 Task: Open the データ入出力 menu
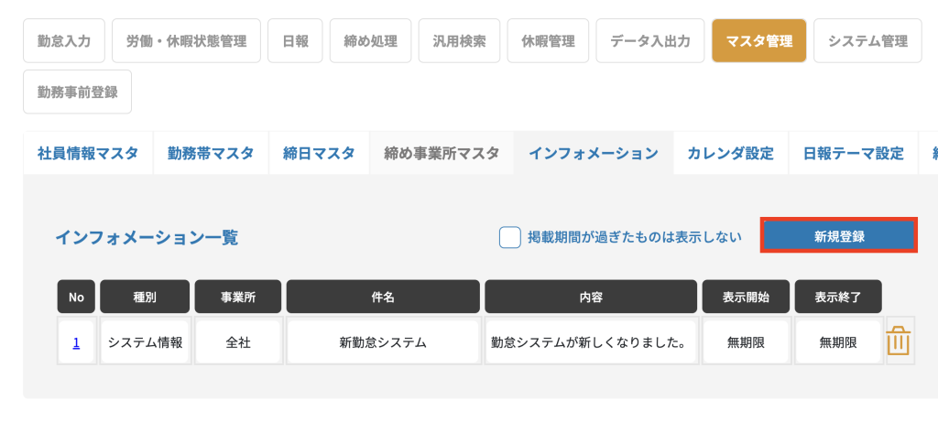tap(650, 40)
